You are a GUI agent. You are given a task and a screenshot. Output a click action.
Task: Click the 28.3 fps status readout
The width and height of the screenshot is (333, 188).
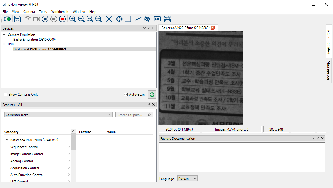click(x=179, y=129)
